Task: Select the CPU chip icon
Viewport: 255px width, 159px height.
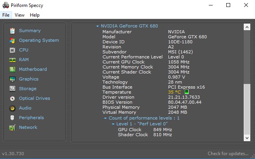Action: [12, 50]
